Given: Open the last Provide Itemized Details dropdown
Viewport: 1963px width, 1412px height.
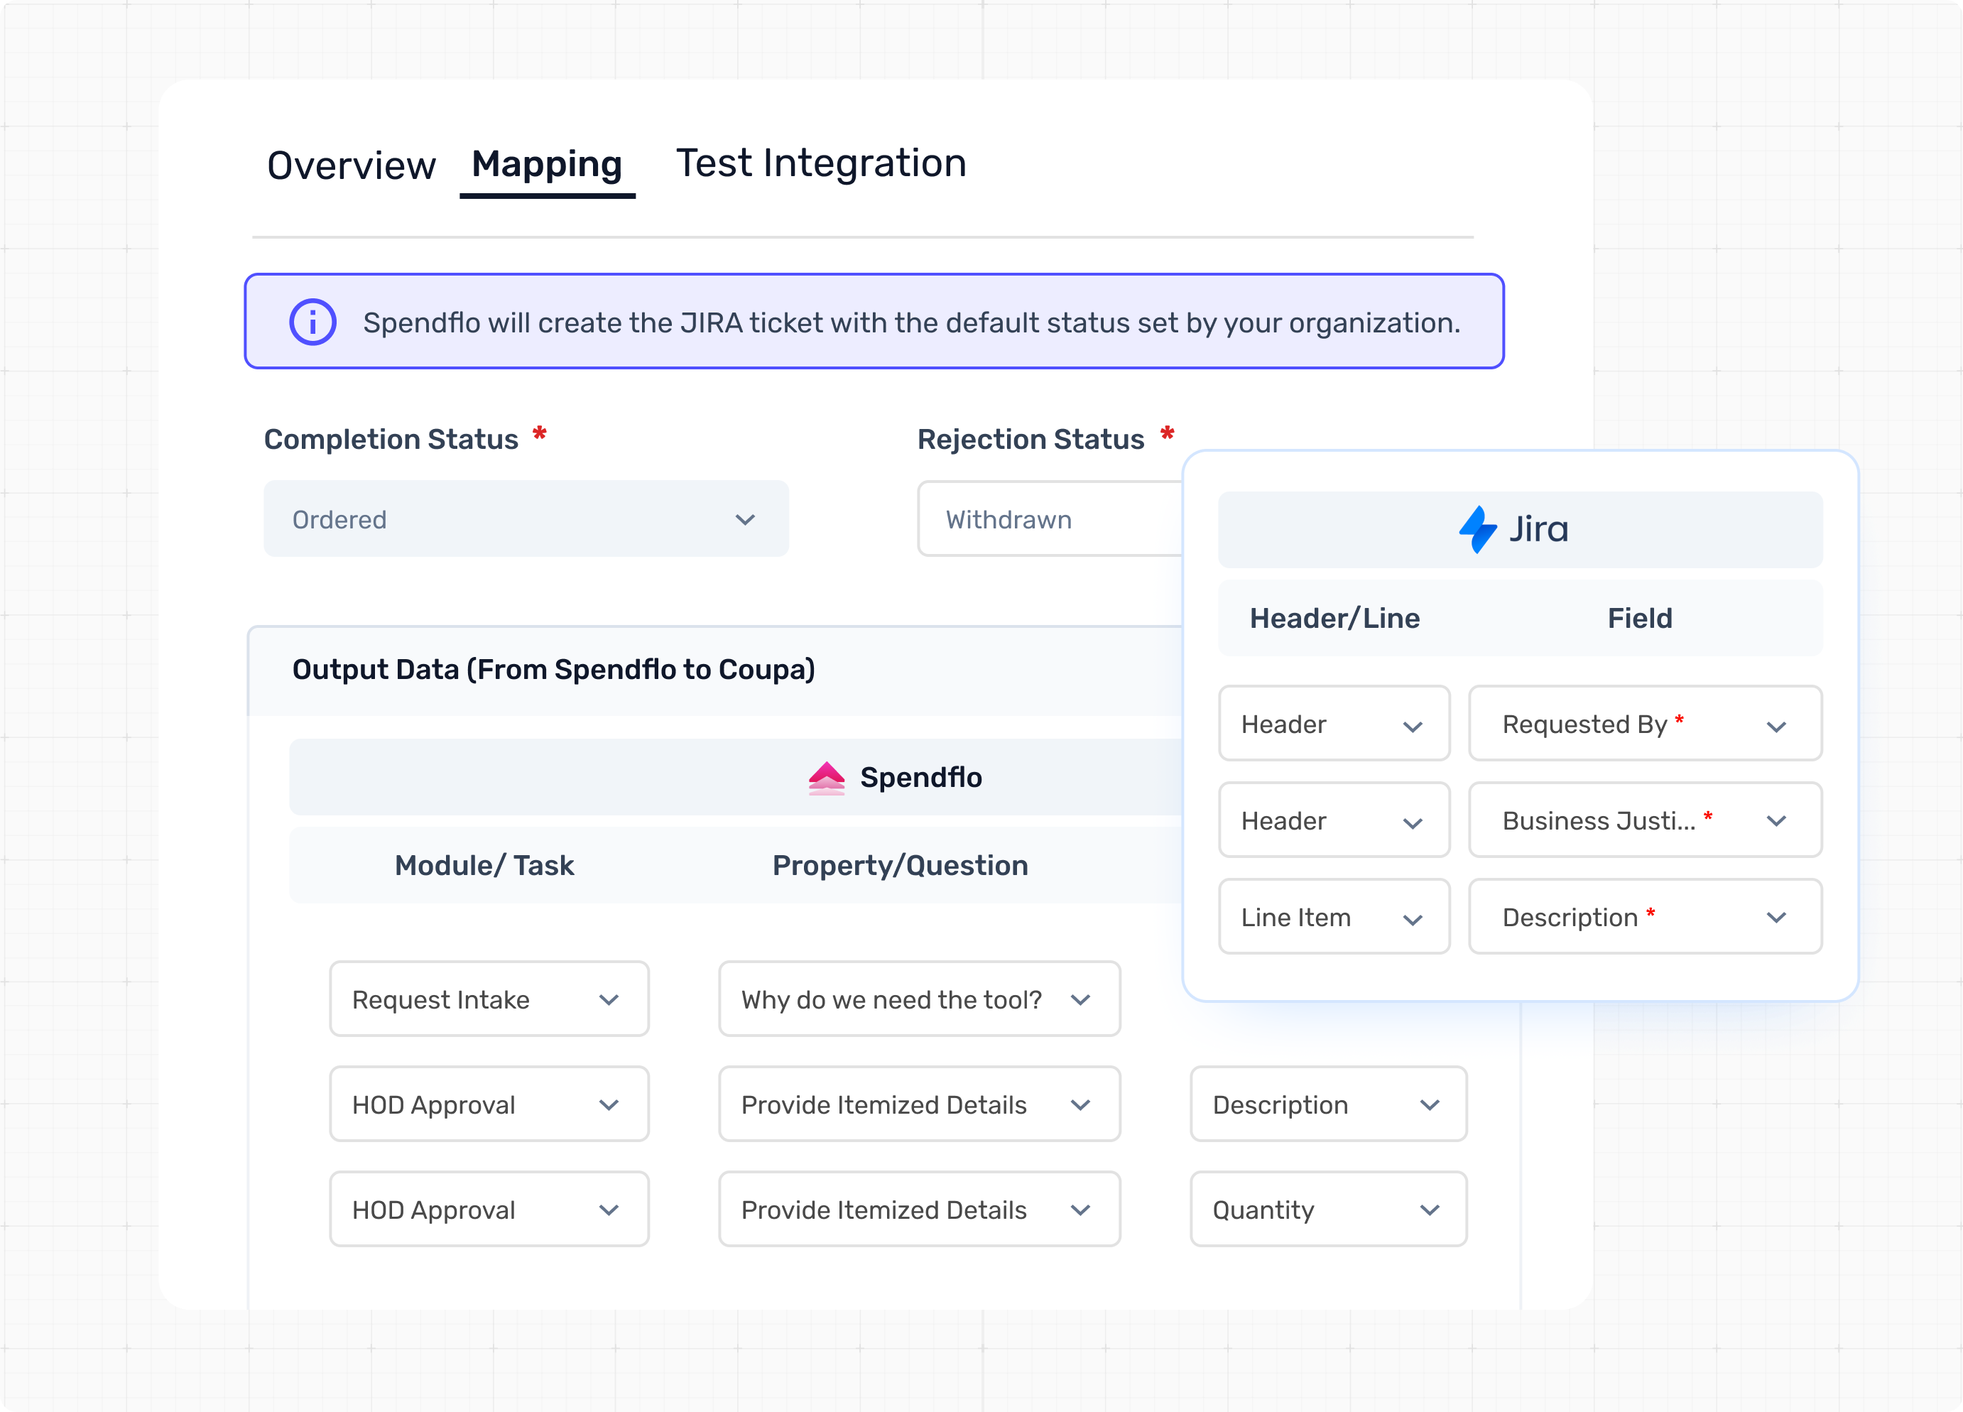Looking at the screenshot, I should [x=918, y=1210].
